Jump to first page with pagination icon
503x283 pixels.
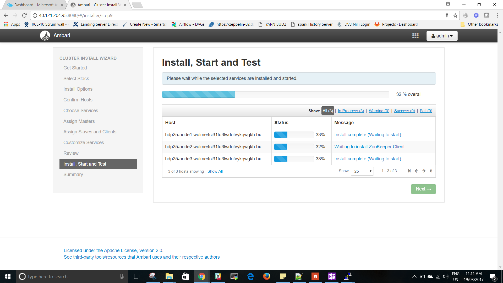[409, 171]
